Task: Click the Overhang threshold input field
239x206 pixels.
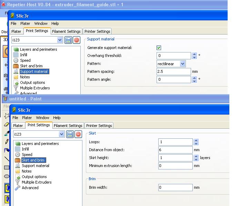Action: coord(173,56)
